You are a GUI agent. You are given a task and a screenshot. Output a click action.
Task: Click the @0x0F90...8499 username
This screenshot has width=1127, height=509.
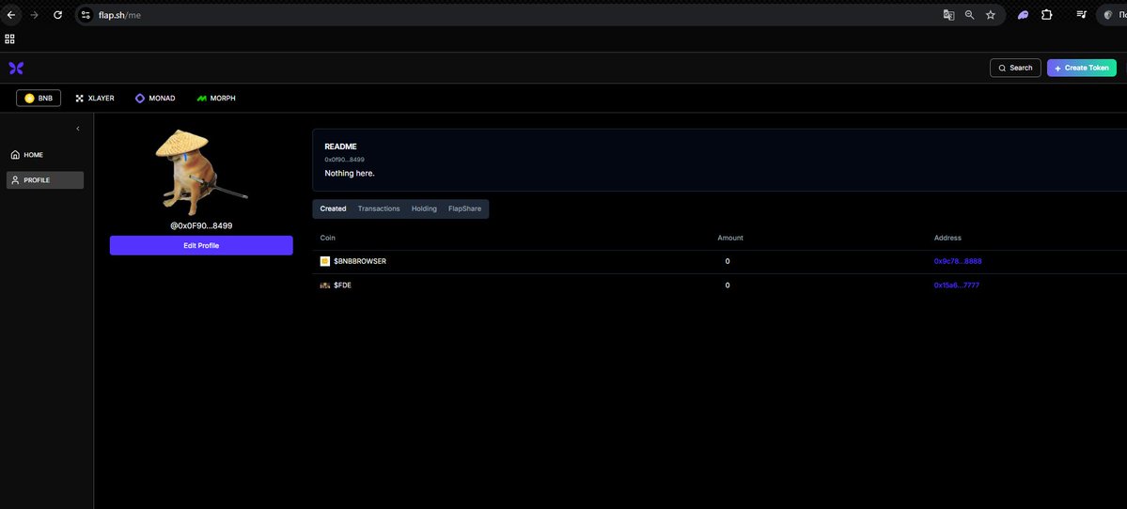tap(201, 225)
